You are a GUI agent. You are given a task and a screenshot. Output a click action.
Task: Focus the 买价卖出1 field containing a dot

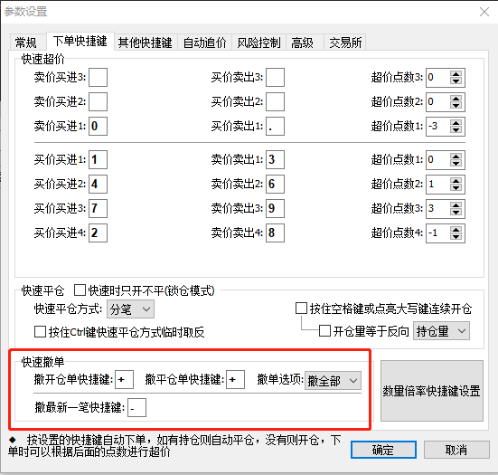pyautogui.click(x=275, y=127)
